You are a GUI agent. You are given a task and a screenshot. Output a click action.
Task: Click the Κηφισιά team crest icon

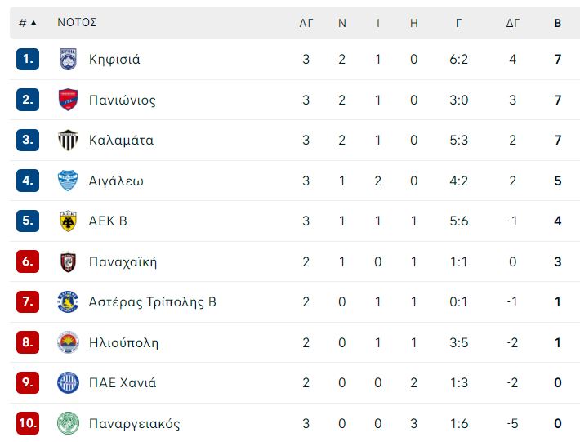pyautogui.click(x=68, y=59)
